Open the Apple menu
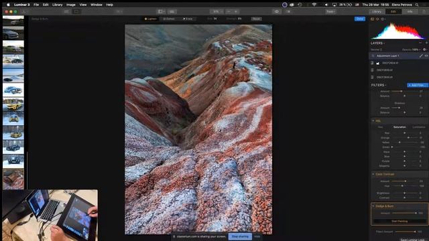Viewport: 429px width, 241px height. point(8,5)
